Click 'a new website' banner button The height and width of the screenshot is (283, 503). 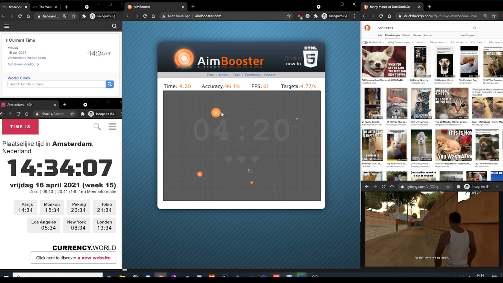(73, 258)
